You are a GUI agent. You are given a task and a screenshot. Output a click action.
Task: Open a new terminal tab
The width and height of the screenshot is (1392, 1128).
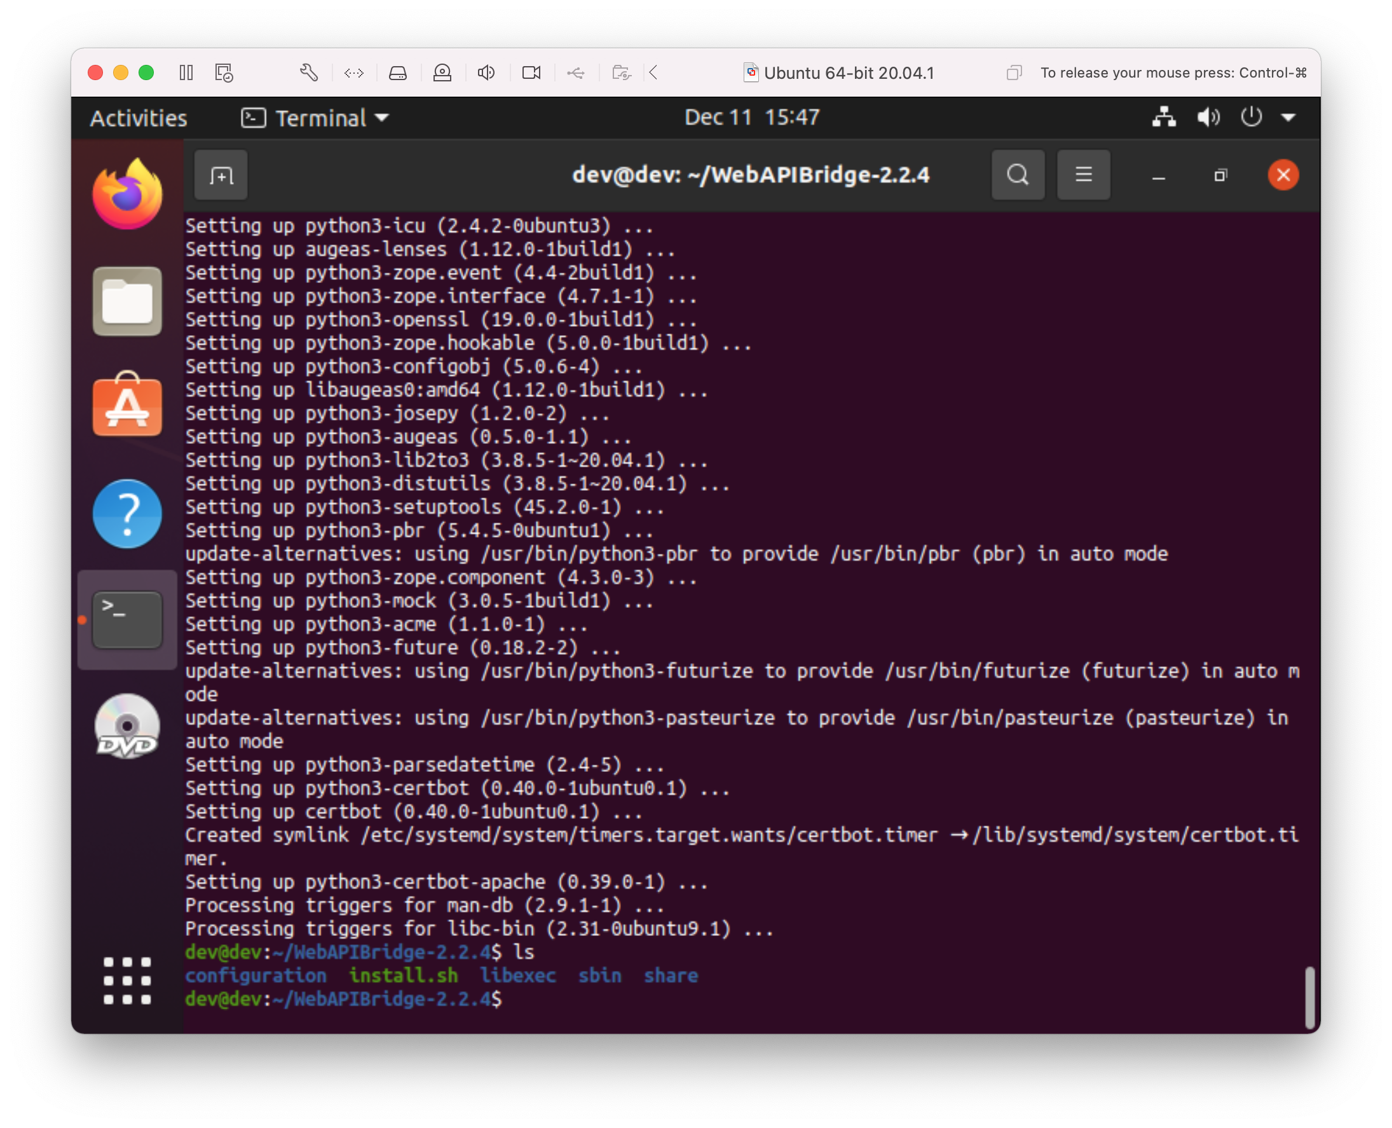221,175
